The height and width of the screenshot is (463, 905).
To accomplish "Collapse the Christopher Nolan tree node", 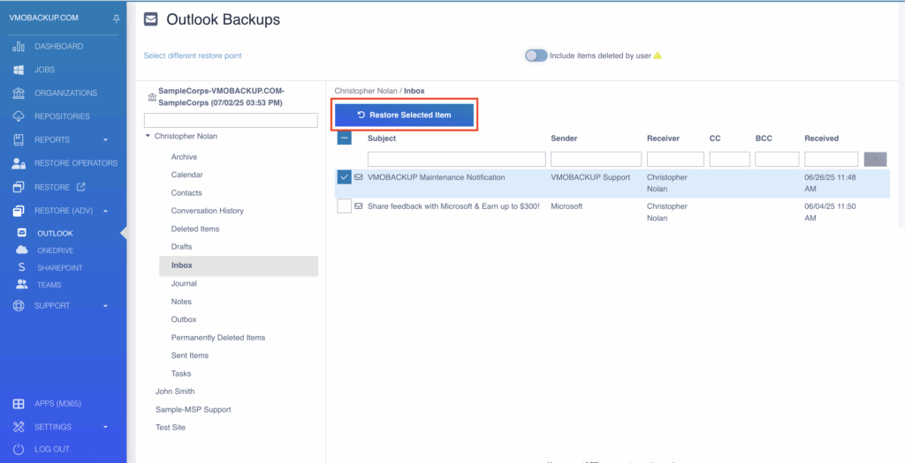I will pos(148,137).
